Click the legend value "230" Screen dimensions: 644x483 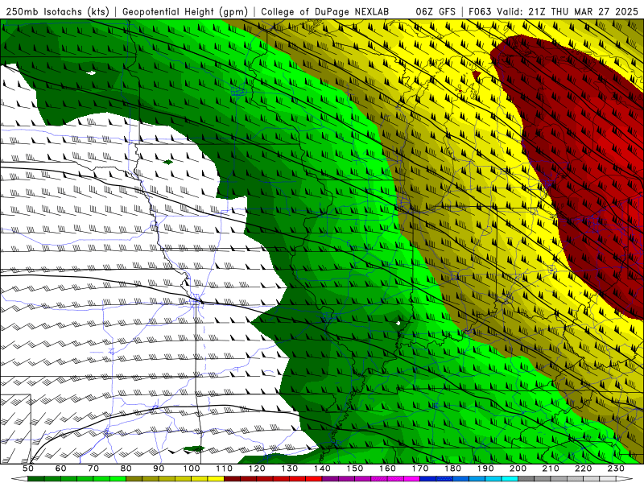click(x=616, y=469)
